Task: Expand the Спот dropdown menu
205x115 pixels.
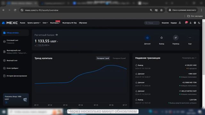Action: (x=45, y=23)
